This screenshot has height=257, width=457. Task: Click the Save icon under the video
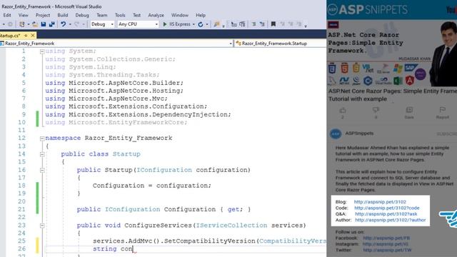point(409,110)
